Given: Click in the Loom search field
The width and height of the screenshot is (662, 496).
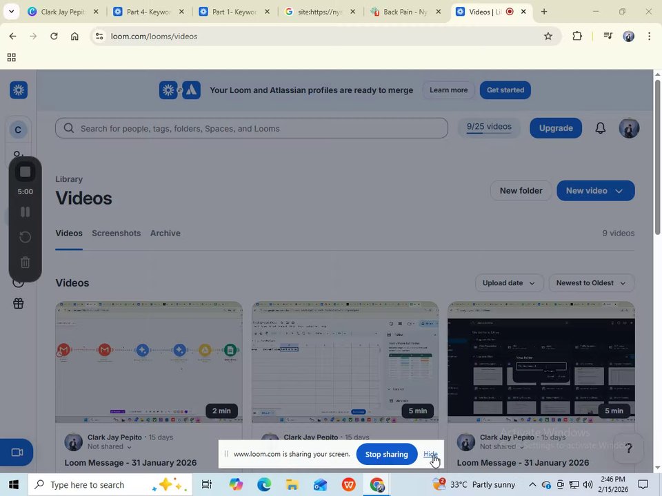Looking at the screenshot, I should [252, 128].
